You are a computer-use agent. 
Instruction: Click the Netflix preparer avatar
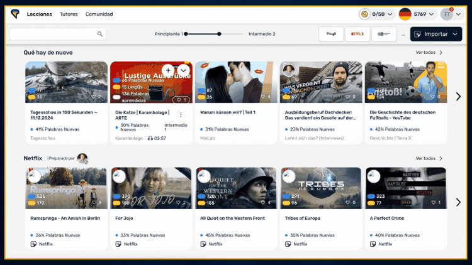(x=82, y=158)
